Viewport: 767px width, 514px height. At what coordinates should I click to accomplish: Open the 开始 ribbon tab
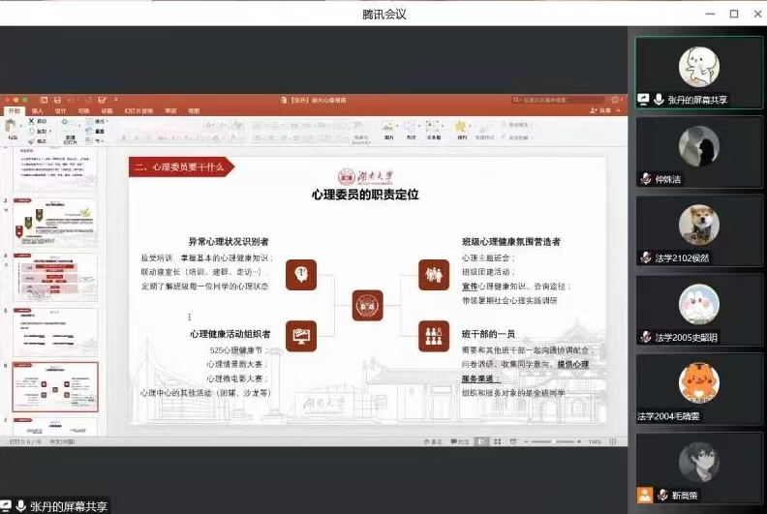(14, 111)
